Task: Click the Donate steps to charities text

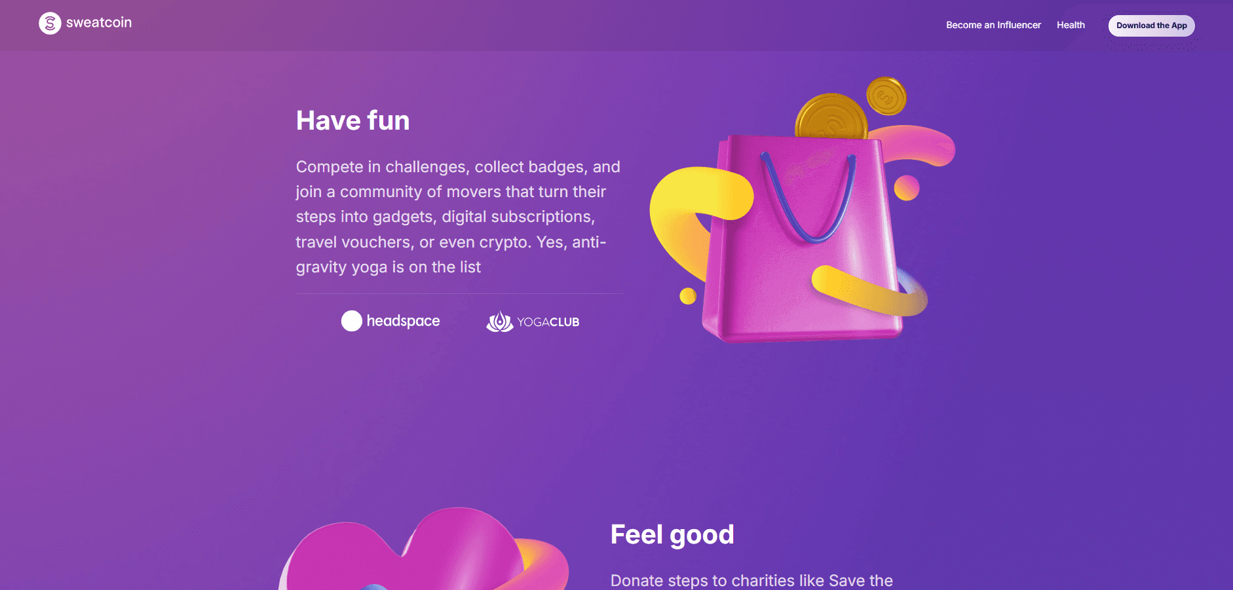Action: coord(751,581)
